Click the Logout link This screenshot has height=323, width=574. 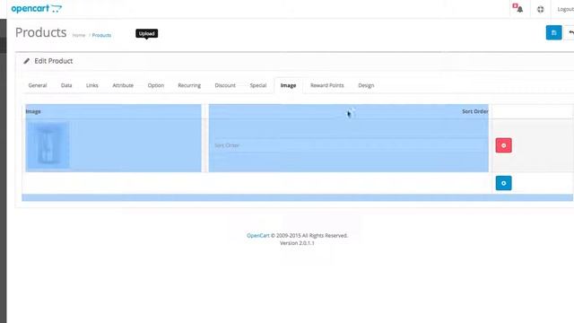[566, 9]
